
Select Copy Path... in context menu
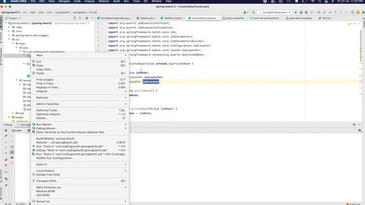80,69
